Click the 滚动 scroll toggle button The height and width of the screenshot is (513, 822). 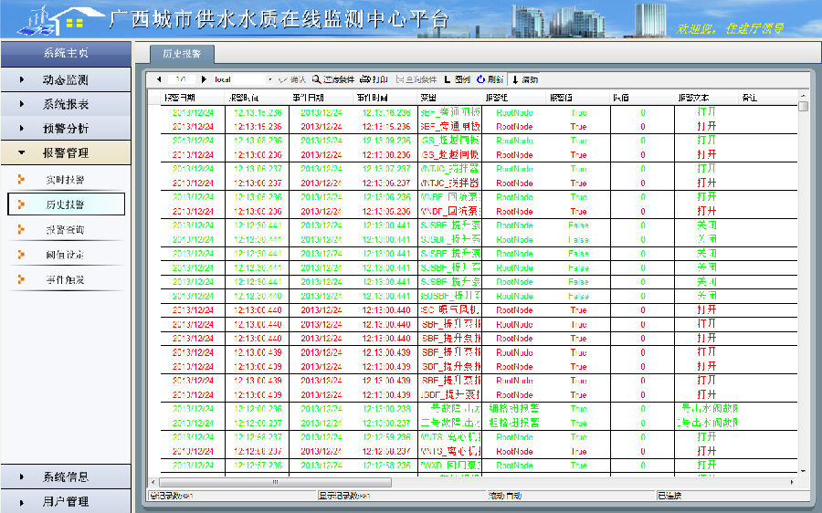525,79
